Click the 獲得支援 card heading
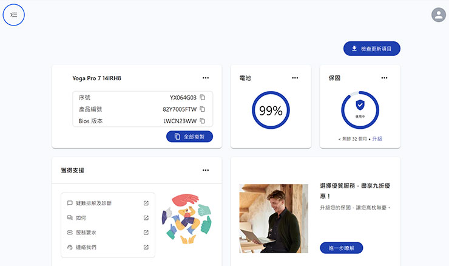 pos(72,171)
